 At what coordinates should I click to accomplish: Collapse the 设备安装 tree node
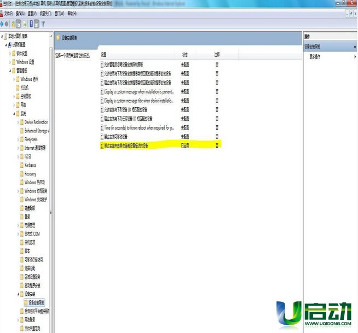15,294
